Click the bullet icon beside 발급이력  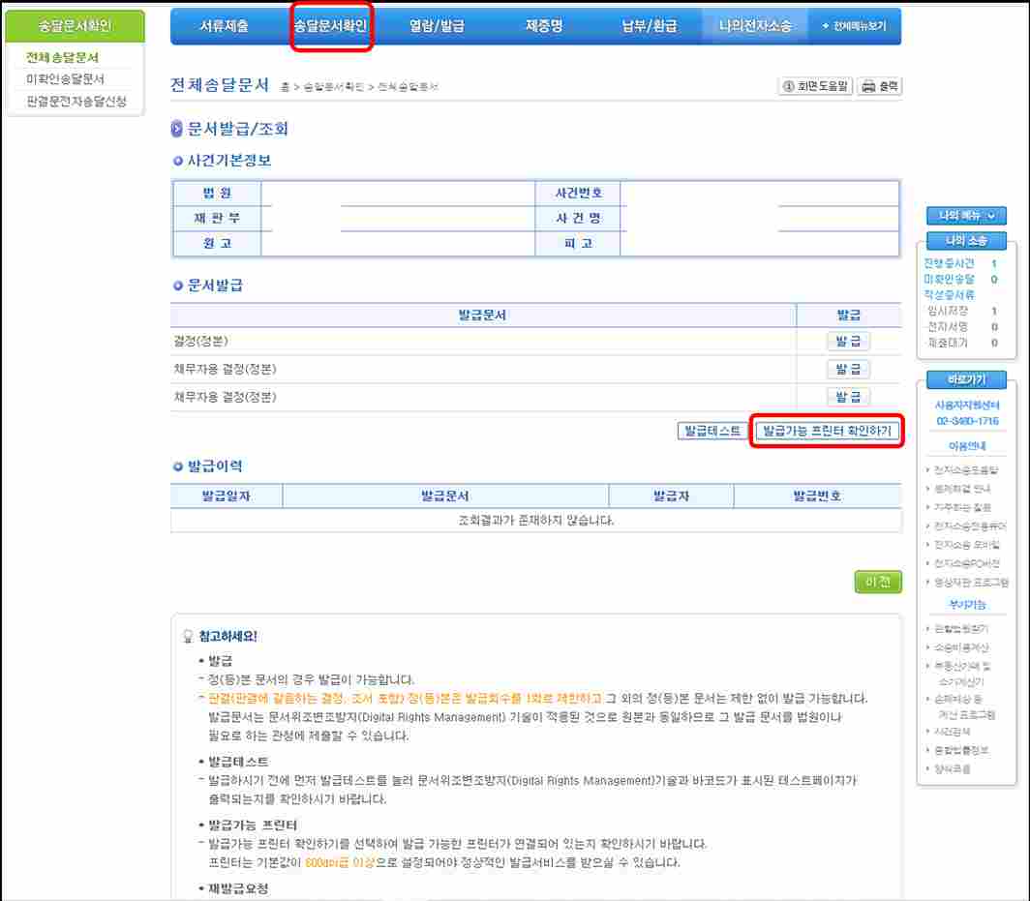click(179, 467)
